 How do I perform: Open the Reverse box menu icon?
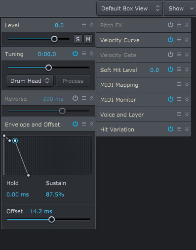coord(84,98)
